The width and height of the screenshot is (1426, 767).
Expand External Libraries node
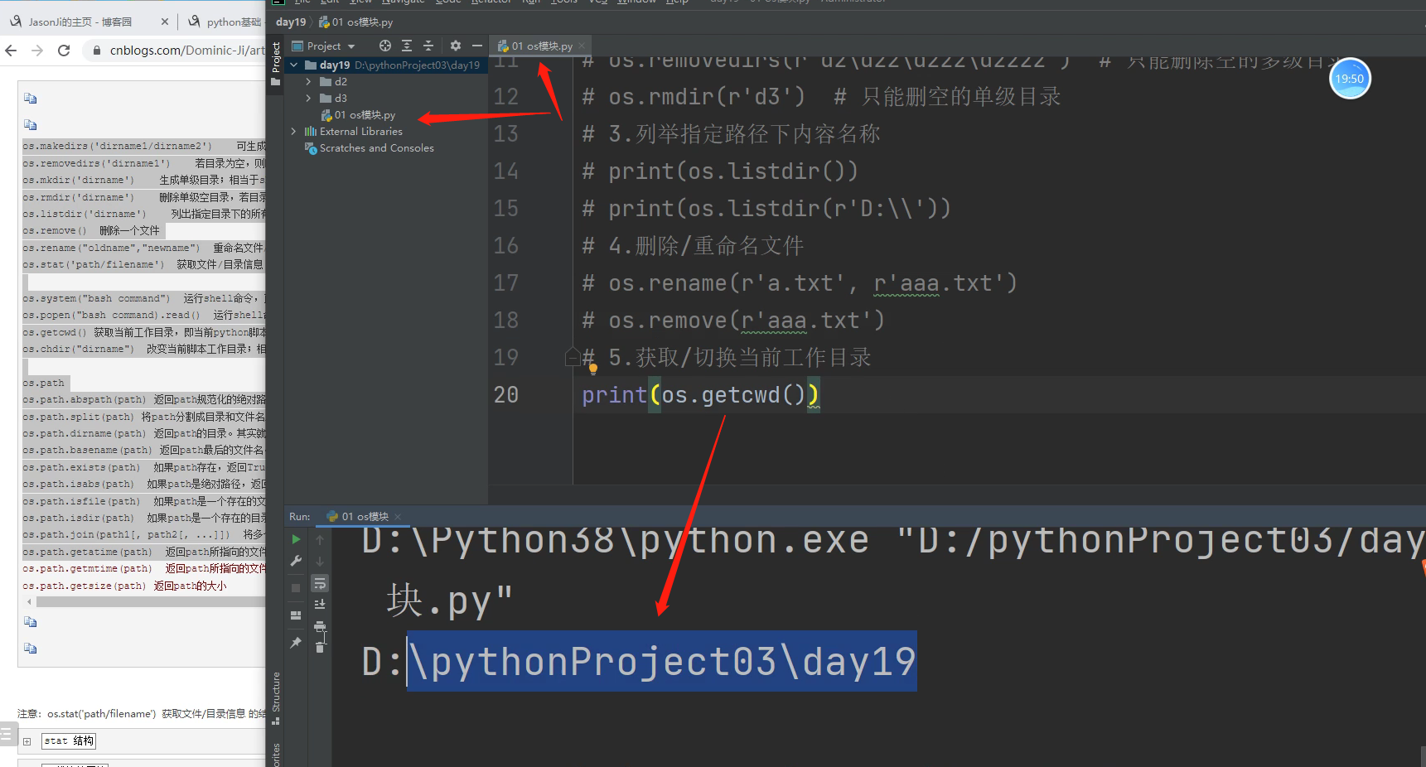tap(294, 131)
